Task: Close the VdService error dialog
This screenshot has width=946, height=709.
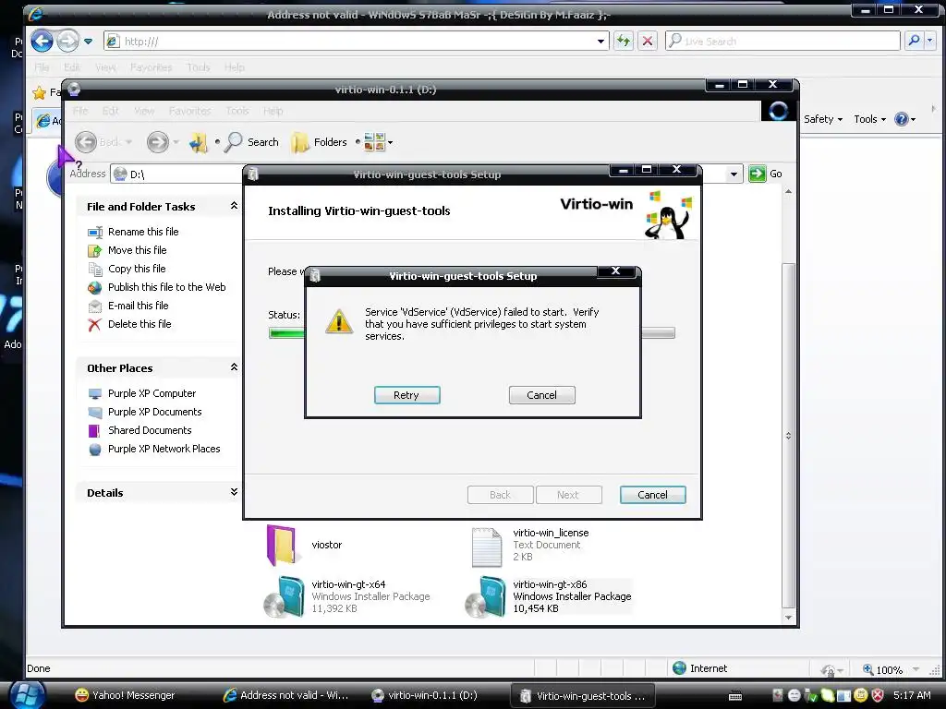Action: (x=616, y=271)
